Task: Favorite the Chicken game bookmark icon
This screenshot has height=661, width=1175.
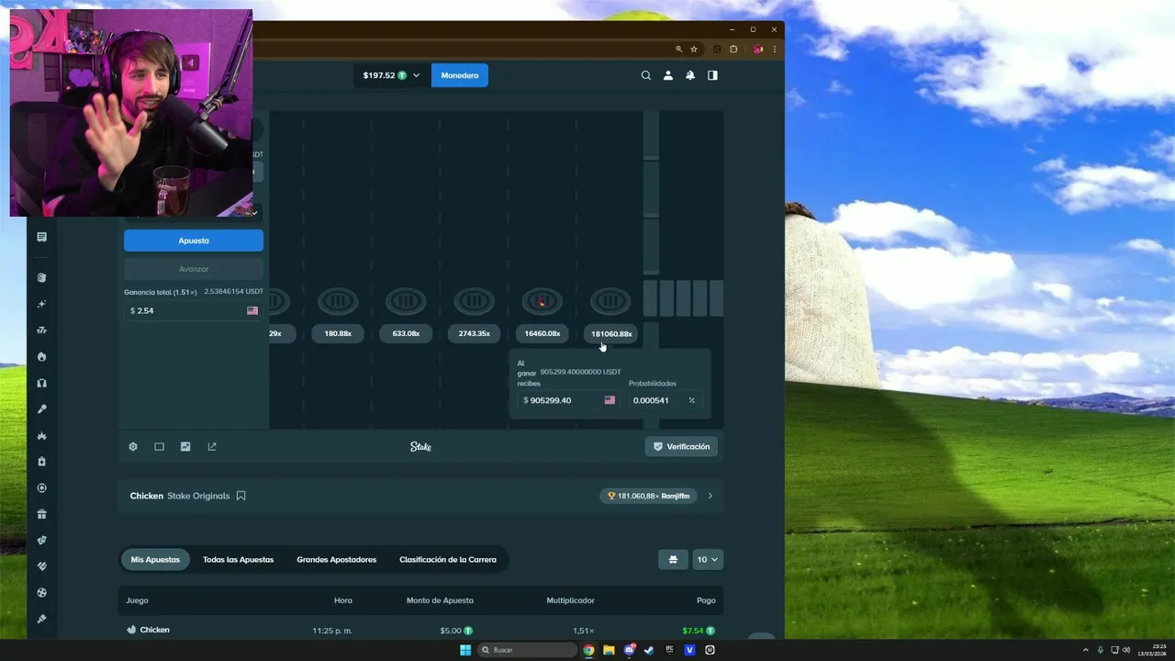Action: (x=241, y=496)
